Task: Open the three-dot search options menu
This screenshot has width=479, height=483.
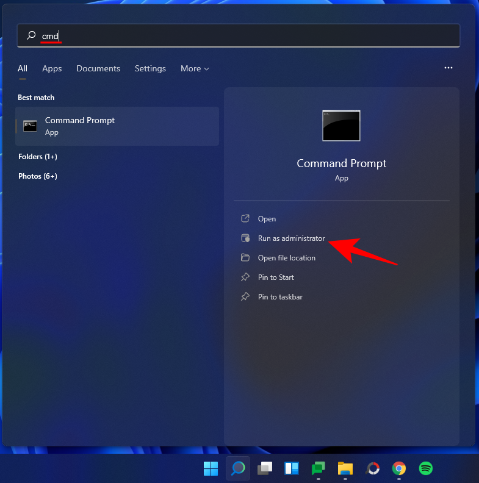Action: click(448, 68)
